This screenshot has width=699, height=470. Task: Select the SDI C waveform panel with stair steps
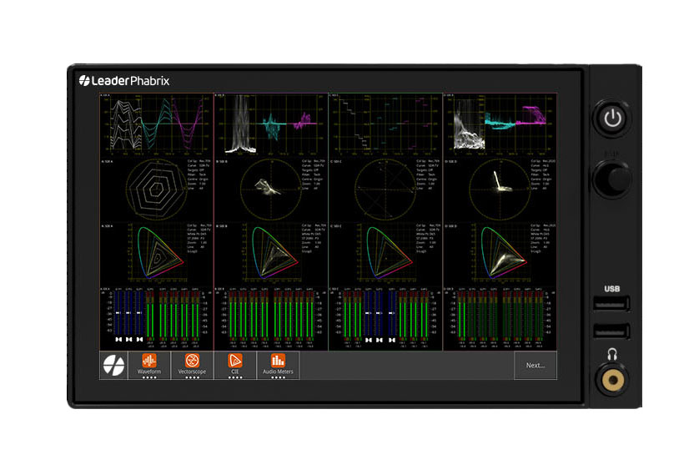pyautogui.click(x=385, y=124)
